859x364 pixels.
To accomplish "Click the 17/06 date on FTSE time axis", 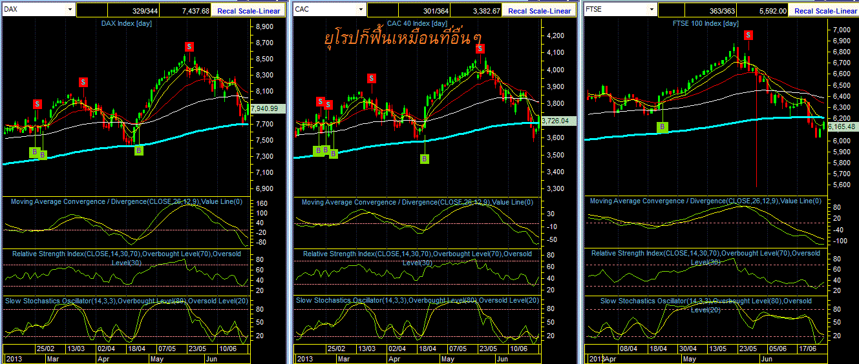I will click(x=809, y=348).
